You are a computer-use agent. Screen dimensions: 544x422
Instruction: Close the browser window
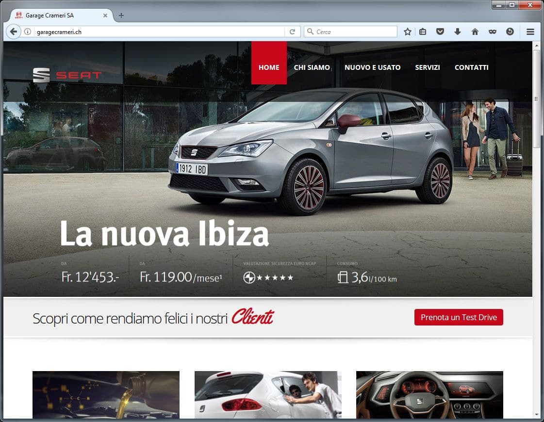[x=530, y=5]
